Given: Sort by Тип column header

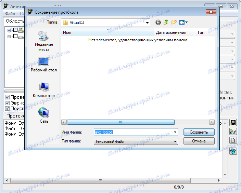Looking at the screenshot, I should pyautogui.click(x=205, y=32).
